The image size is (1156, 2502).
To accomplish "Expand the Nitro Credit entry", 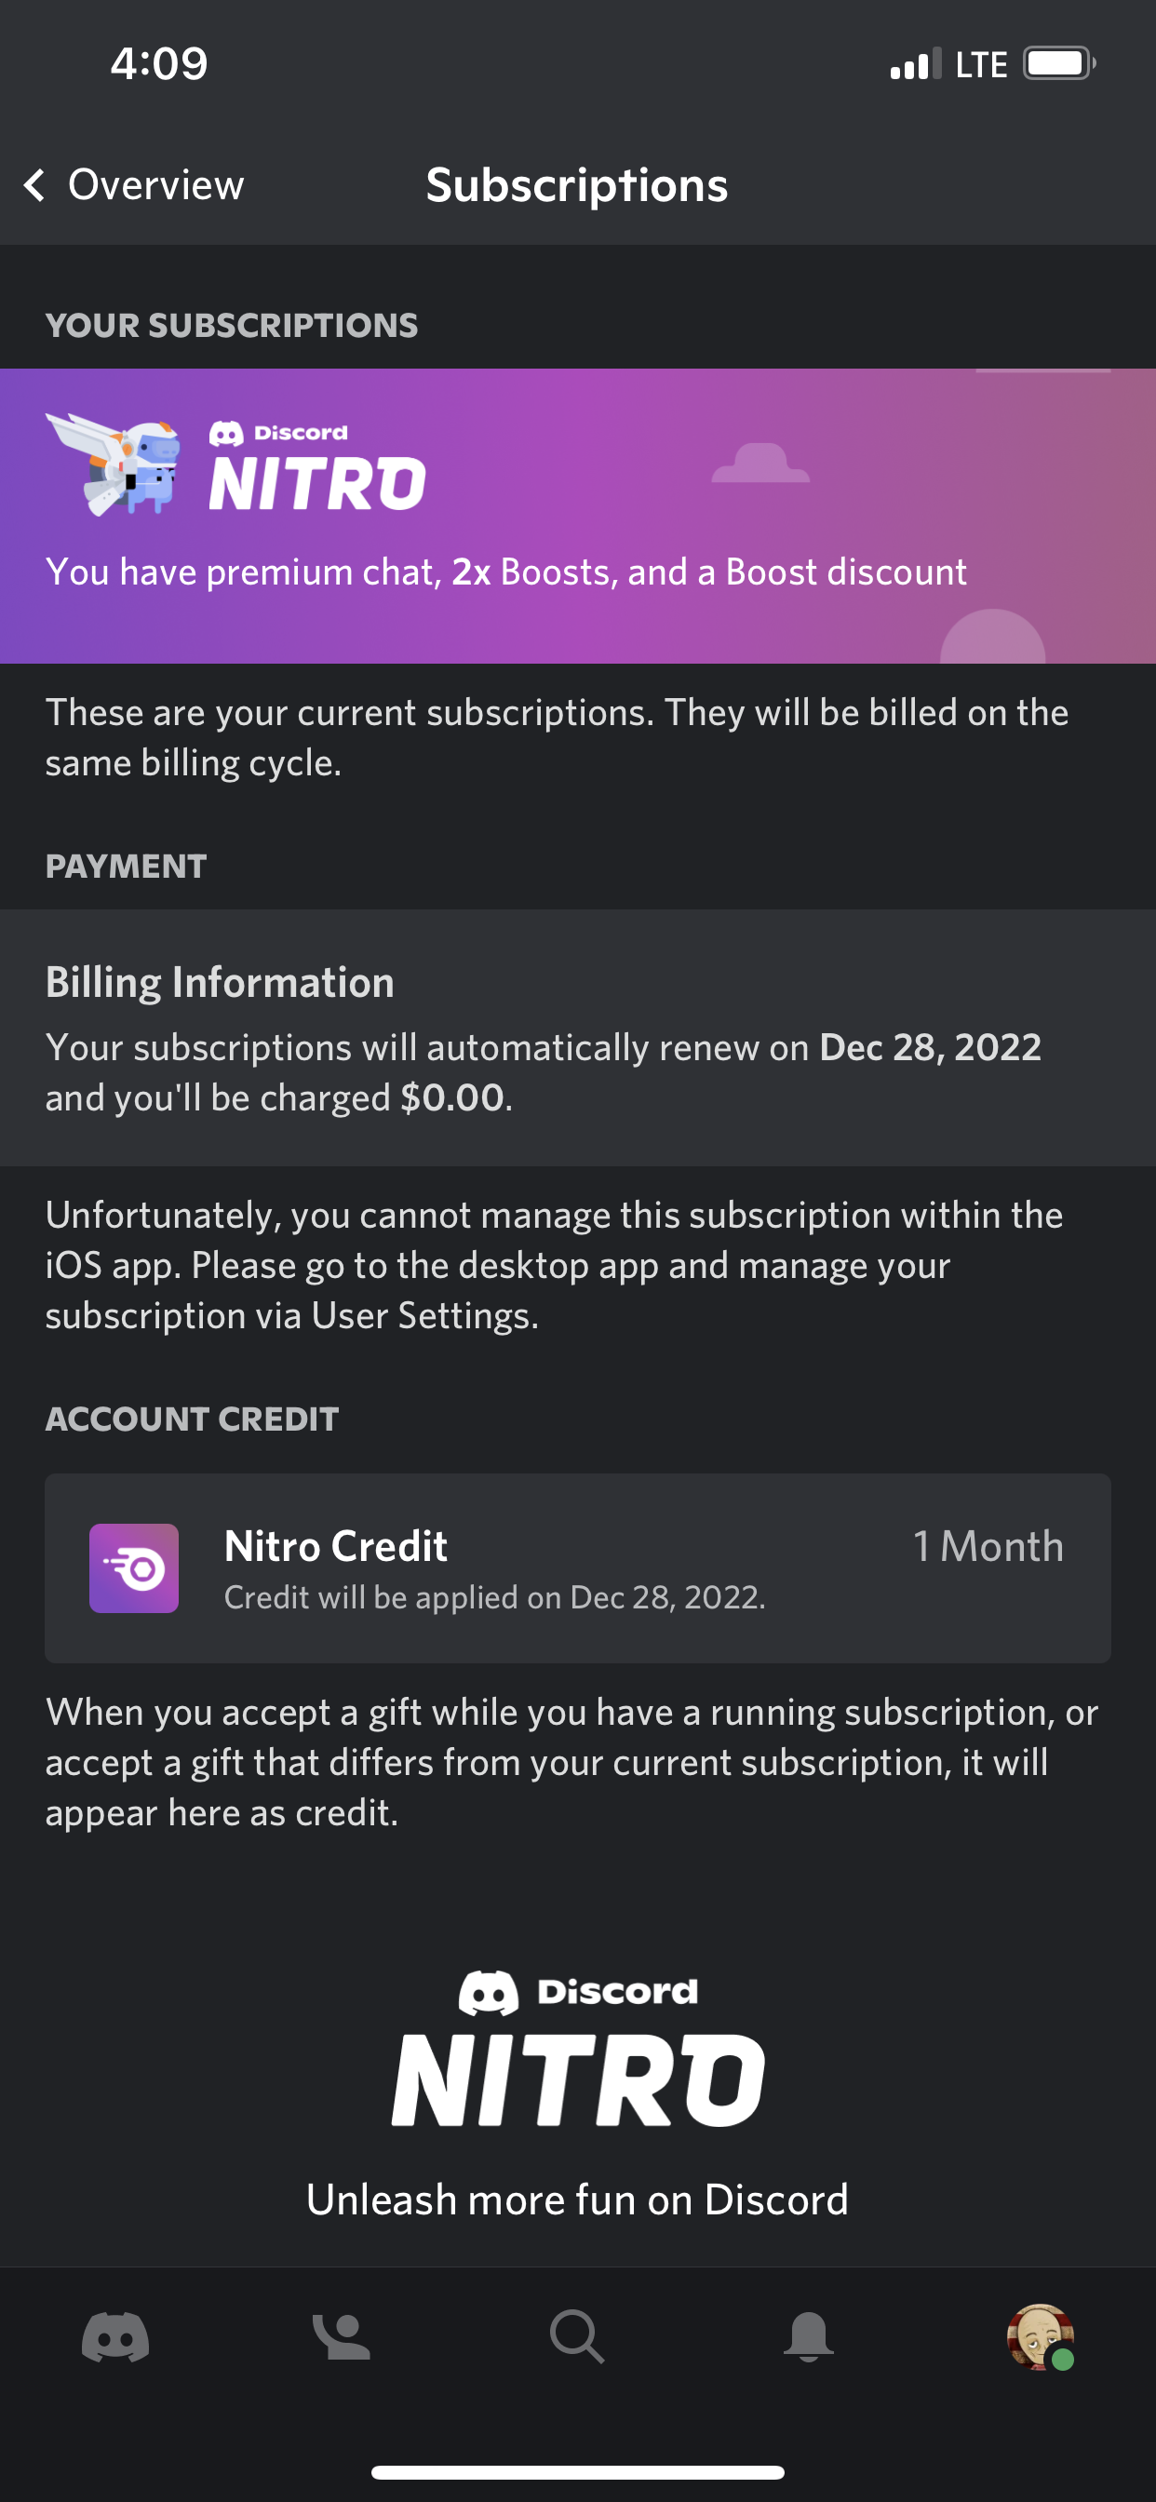I will (578, 1567).
